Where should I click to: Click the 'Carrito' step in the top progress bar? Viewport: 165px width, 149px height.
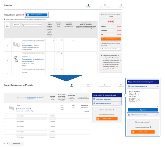coord(88,5)
